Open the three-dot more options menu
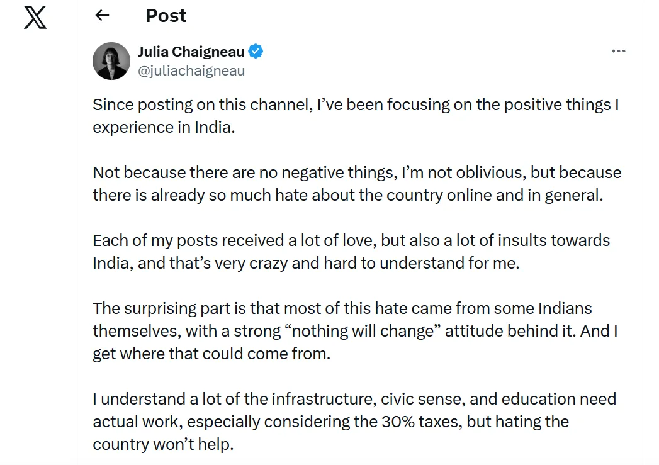The image size is (659, 465). coord(618,52)
